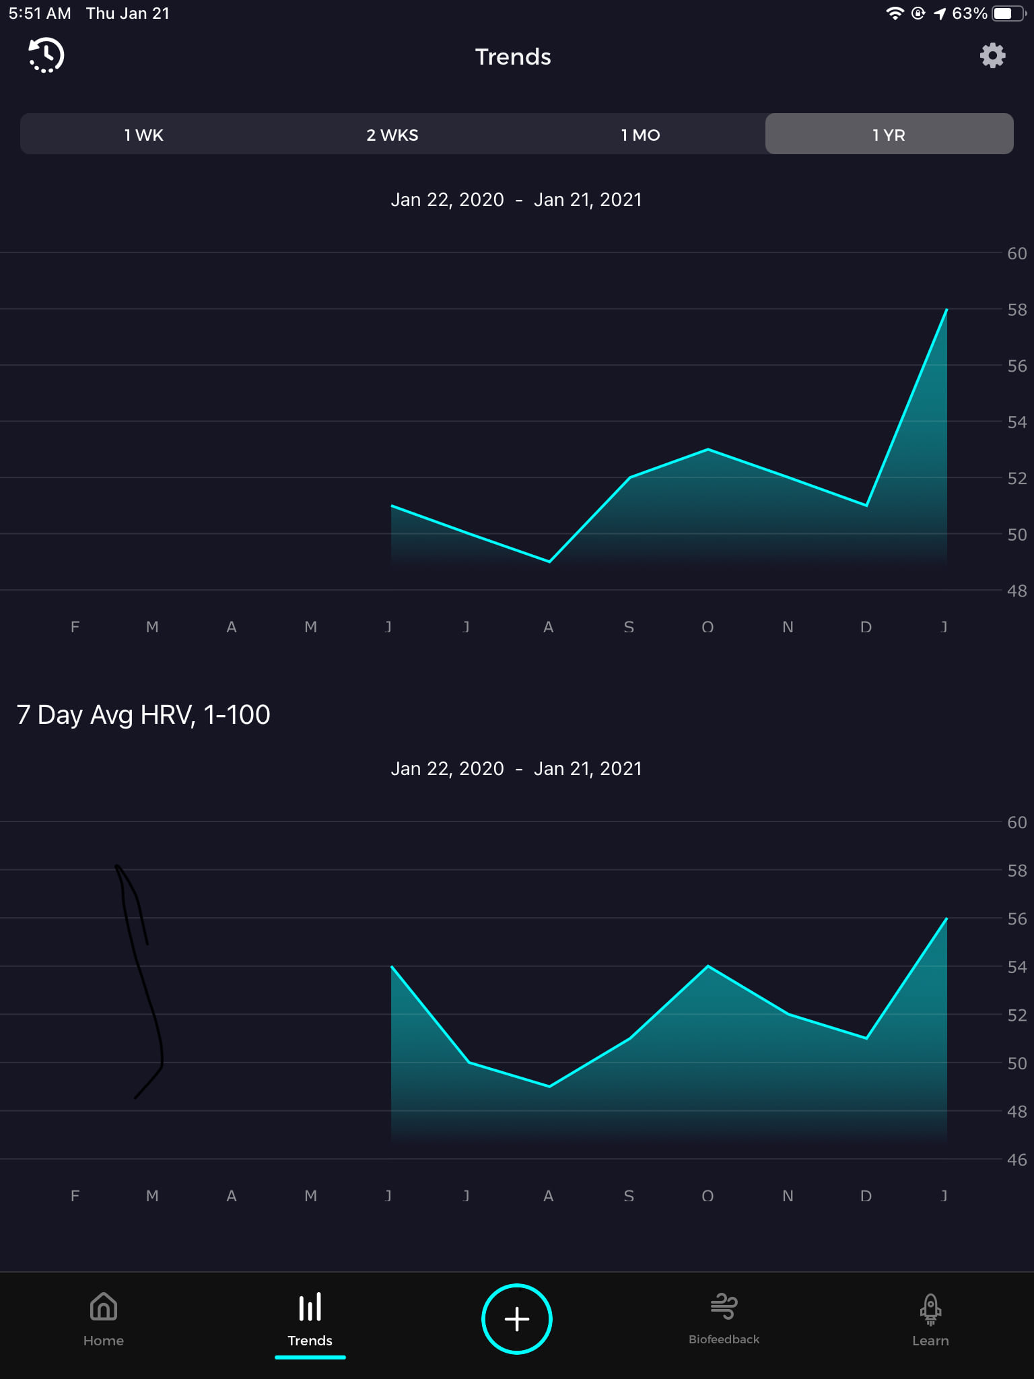The width and height of the screenshot is (1034, 1379).
Task: Tap 7 Day Avg chart January peak
Action: (946, 918)
